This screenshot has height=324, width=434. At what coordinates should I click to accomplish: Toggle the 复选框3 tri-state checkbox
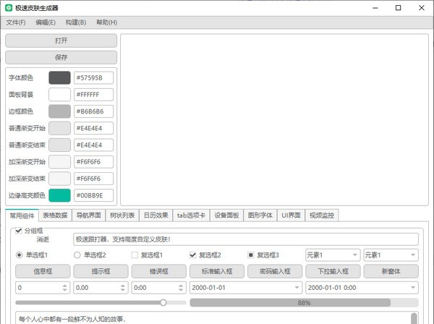pyautogui.click(x=250, y=255)
